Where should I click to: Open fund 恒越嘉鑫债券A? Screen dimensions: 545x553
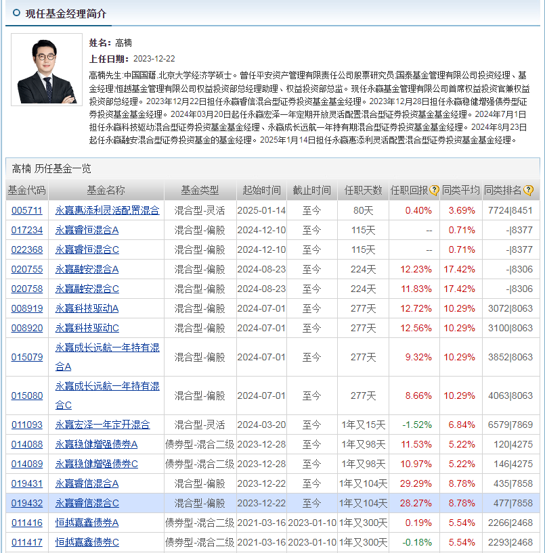pos(87,523)
